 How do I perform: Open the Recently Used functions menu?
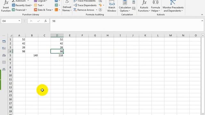[22, 5]
